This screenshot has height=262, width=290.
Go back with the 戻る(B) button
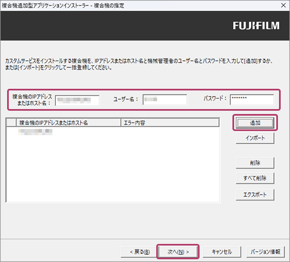[140, 252]
